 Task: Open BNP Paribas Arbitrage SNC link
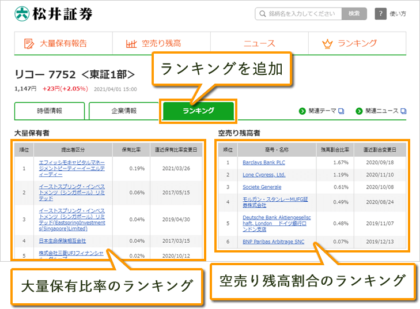point(274,242)
